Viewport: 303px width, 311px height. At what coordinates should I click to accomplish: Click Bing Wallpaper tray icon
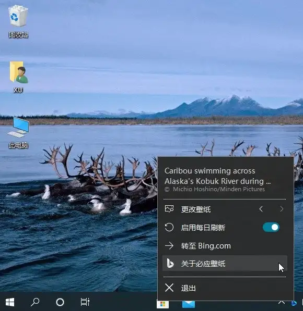(294, 303)
